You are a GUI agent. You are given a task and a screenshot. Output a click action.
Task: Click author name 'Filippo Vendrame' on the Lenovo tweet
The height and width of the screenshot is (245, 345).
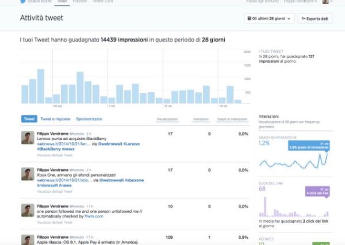point(53,133)
